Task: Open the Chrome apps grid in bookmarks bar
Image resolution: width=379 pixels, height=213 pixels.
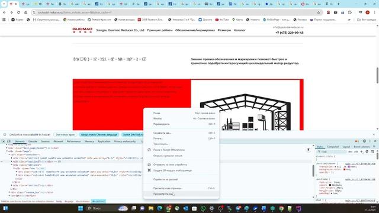Action: point(4,20)
